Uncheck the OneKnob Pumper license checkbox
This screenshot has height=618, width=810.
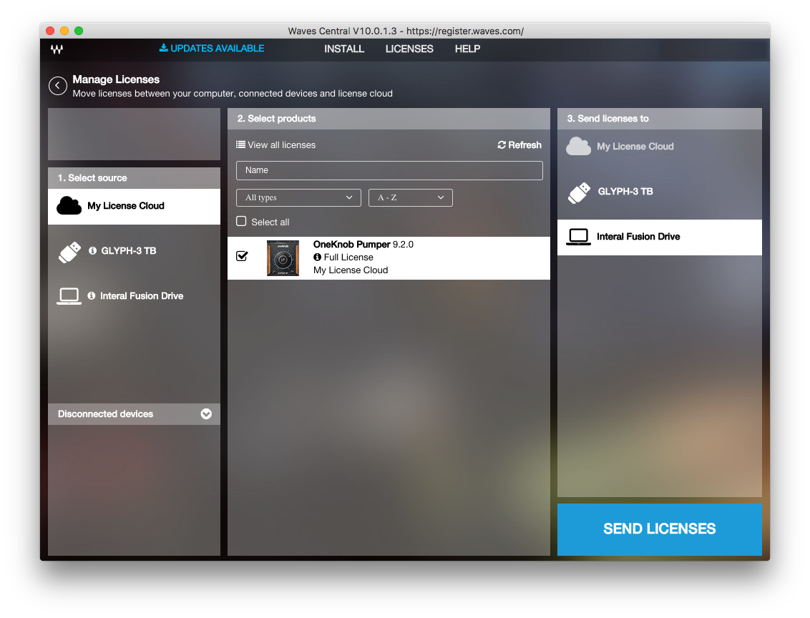point(242,256)
